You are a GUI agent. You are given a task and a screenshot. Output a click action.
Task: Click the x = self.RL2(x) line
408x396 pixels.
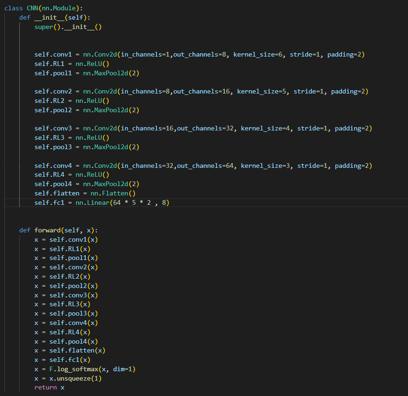(62, 277)
